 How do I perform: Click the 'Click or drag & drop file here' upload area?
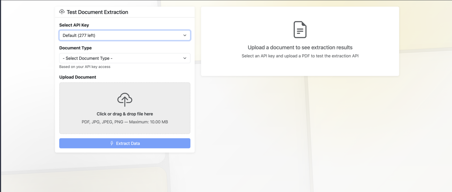125,108
